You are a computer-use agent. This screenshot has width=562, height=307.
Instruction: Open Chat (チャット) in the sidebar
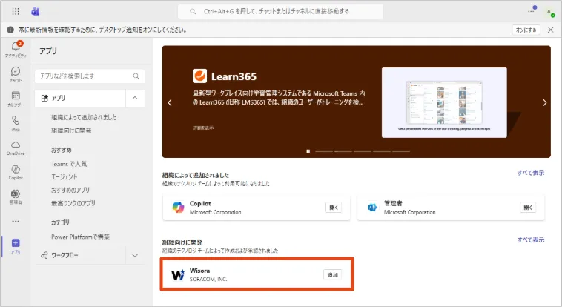coord(16,73)
